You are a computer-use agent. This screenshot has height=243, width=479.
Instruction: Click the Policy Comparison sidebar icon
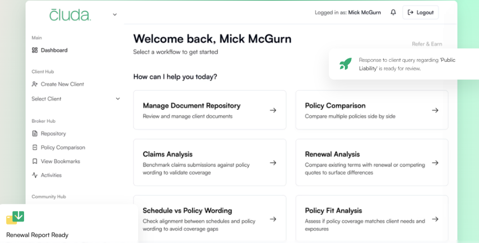[x=35, y=147]
